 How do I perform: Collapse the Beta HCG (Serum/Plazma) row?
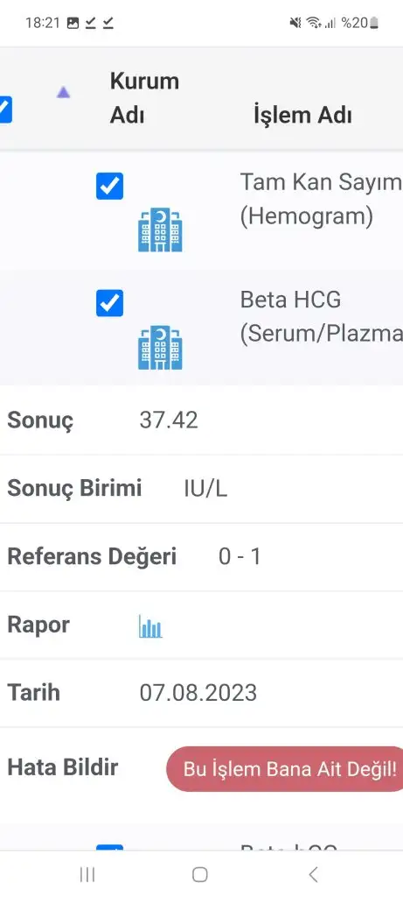[x=201, y=328]
